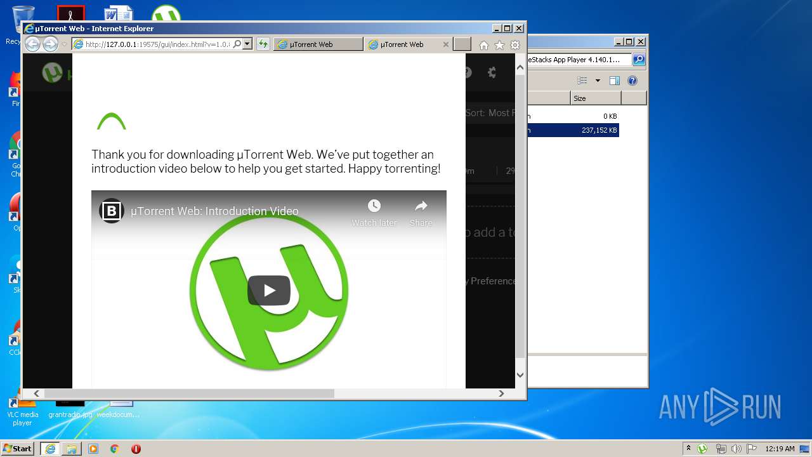
Task: Open µTorrent Web settings gear icon
Action: 492,72
